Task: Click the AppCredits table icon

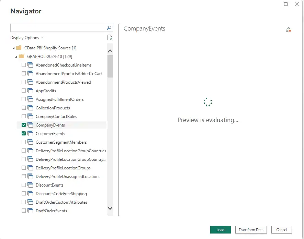Action: click(30, 91)
